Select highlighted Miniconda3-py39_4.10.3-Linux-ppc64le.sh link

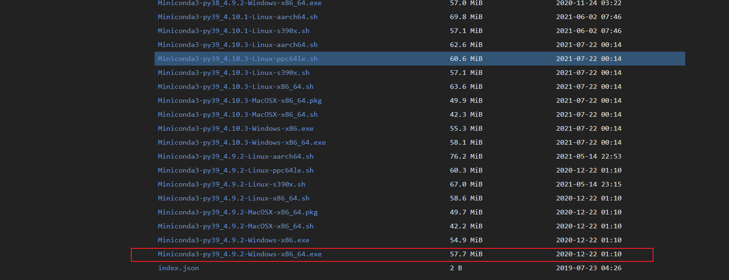[238, 59]
